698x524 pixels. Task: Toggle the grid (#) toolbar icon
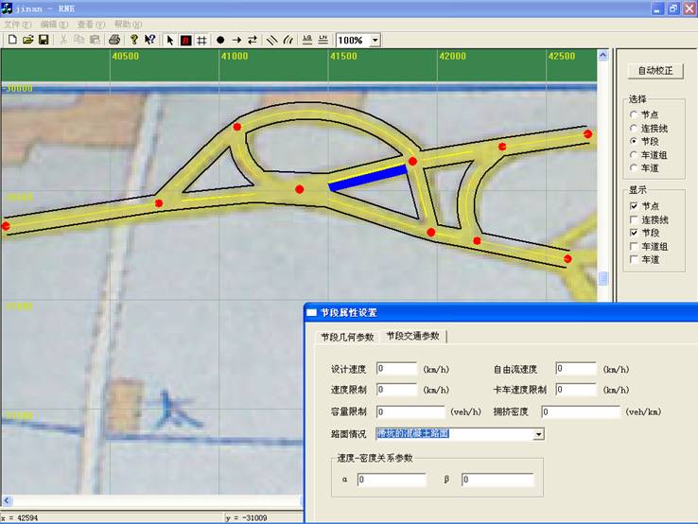[x=201, y=40]
